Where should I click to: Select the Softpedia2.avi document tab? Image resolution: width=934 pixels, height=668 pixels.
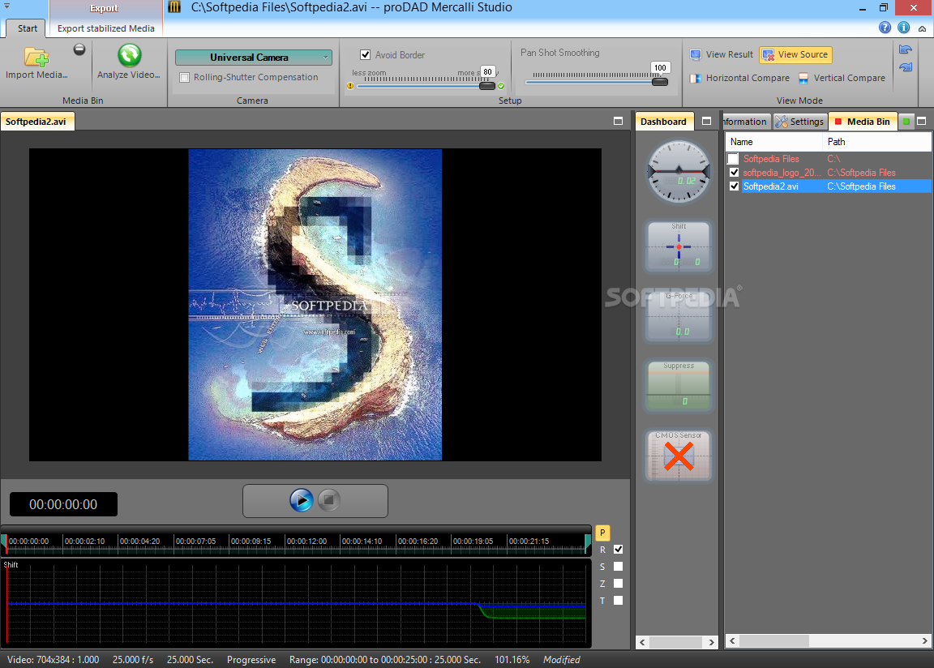[37, 122]
